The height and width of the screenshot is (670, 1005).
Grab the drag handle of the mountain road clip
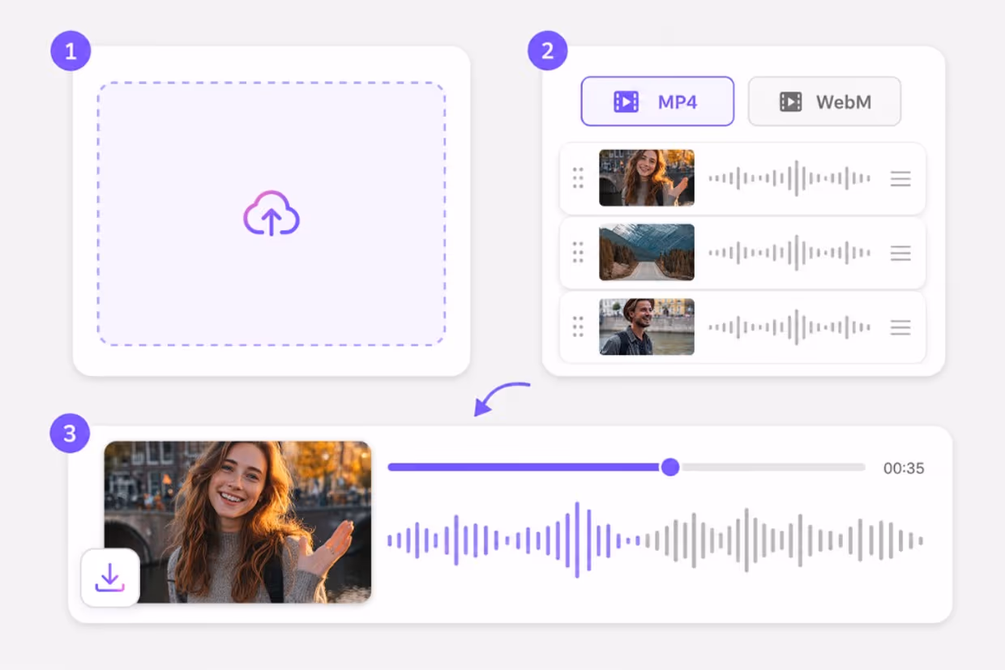pos(578,253)
